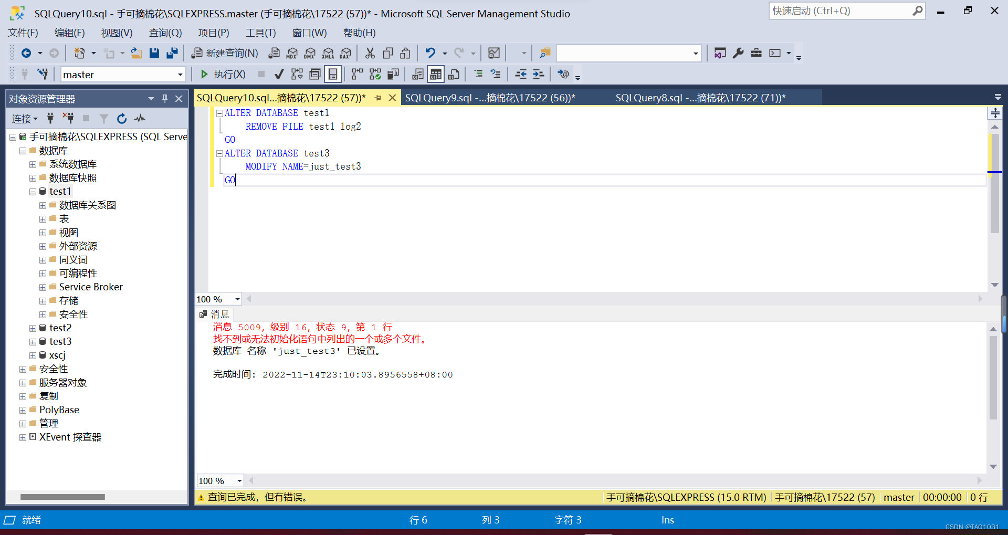This screenshot has width=1008, height=535.
Task: Open the Properties window via wrench icon
Action: click(x=738, y=53)
